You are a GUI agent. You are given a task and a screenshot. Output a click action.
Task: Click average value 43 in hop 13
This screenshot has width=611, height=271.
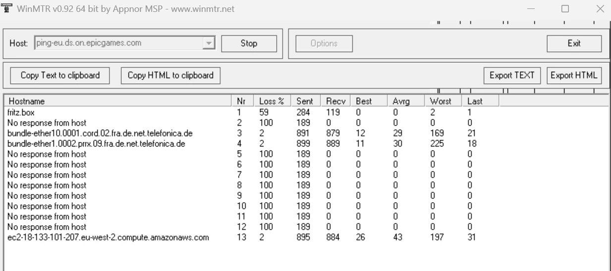[x=397, y=237]
